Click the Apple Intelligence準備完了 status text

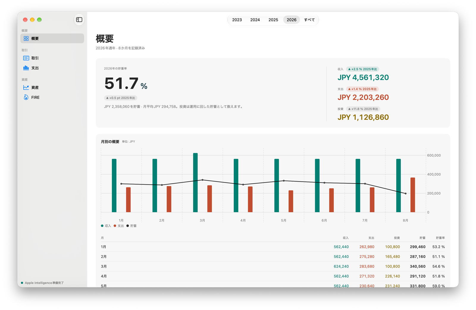click(44, 283)
